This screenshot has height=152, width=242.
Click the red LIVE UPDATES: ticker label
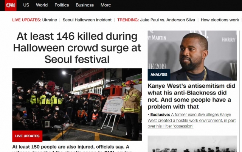(x=27, y=20)
